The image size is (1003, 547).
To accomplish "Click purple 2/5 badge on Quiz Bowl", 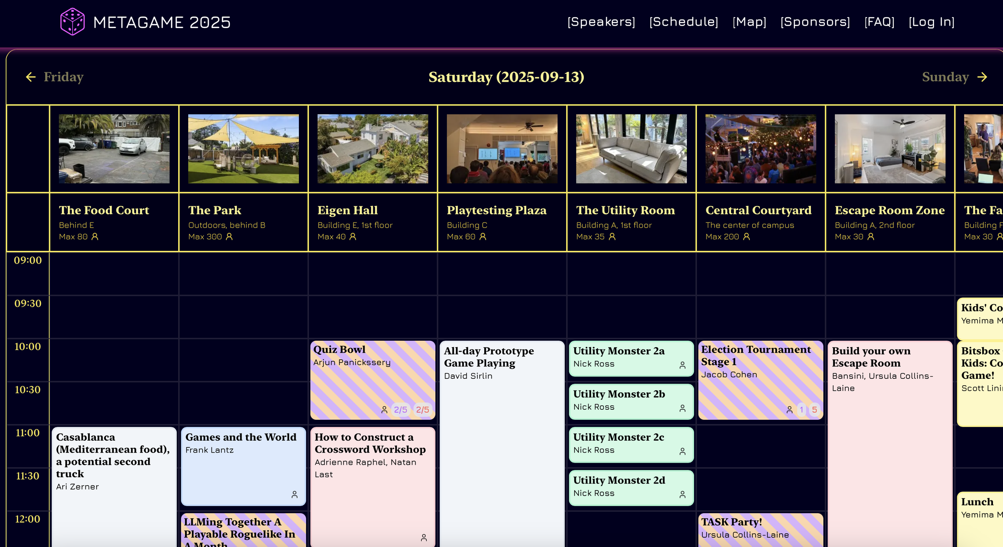I will [400, 410].
